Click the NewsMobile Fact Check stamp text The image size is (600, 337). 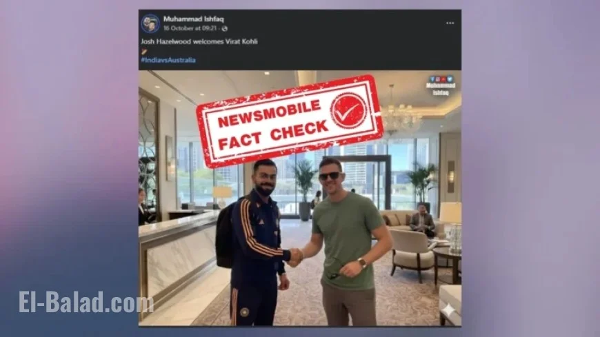click(x=272, y=124)
